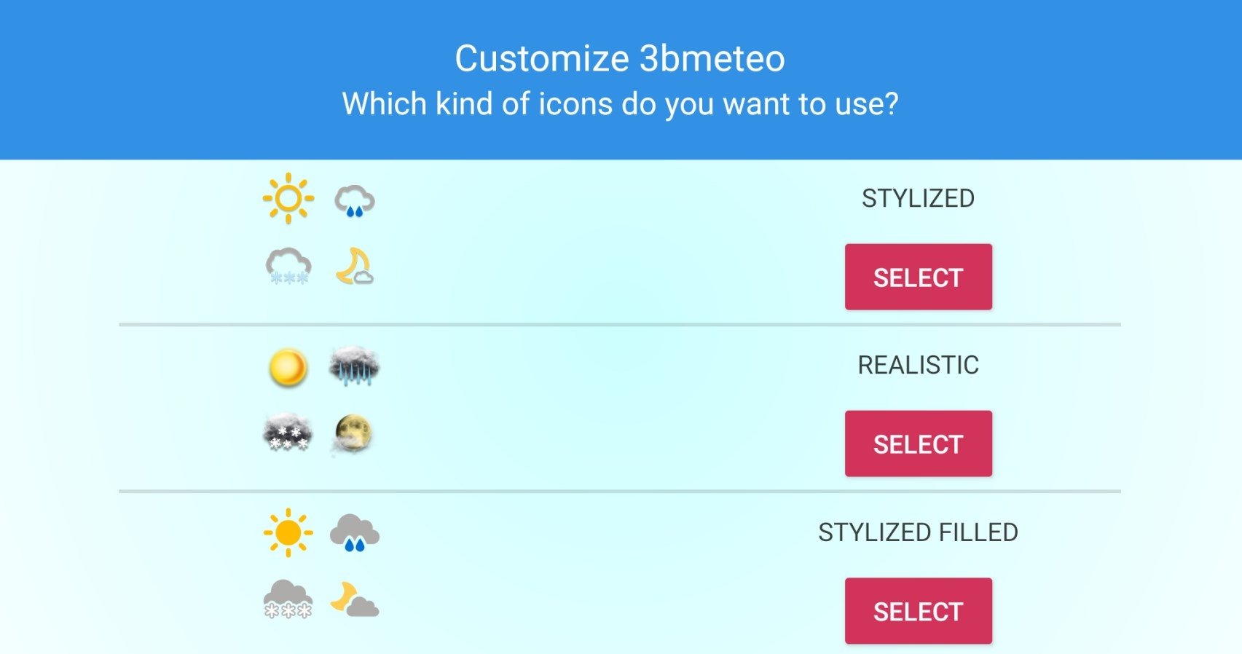Image resolution: width=1242 pixels, height=654 pixels.
Task: Click the stylized outlined sun icon
Action: [288, 198]
